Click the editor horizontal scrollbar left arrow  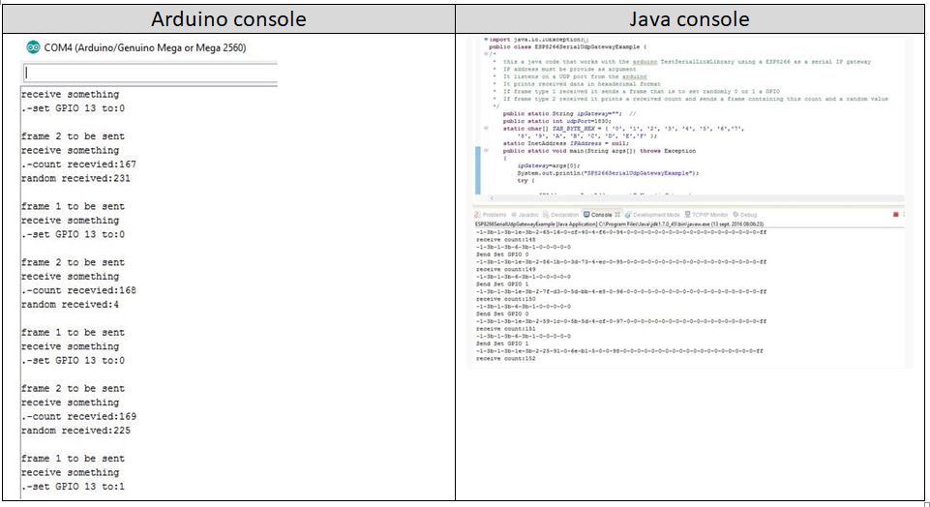(x=491, y=198)
